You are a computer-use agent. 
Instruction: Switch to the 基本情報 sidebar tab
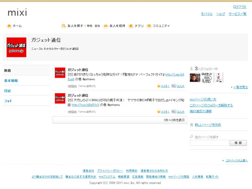(x=26, y=81)
